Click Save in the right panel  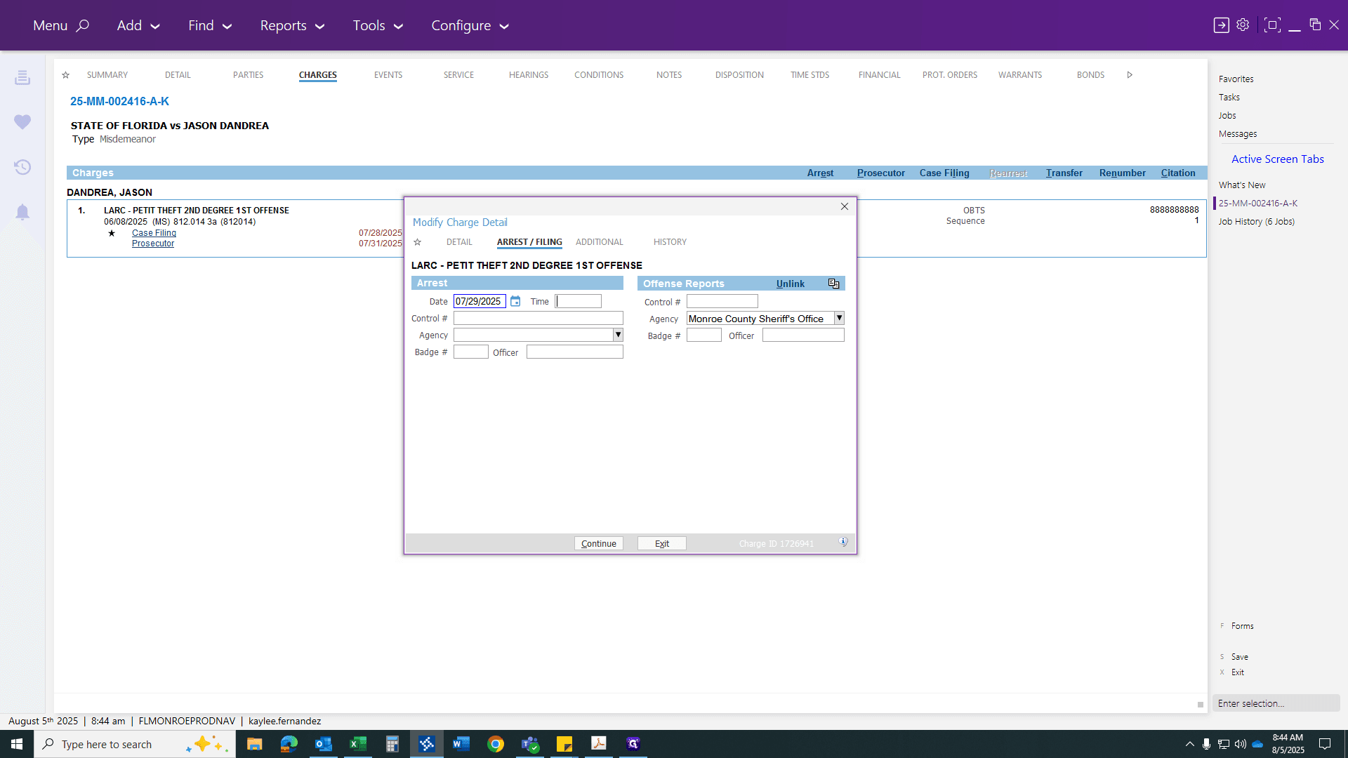(x=1239, y=657)
